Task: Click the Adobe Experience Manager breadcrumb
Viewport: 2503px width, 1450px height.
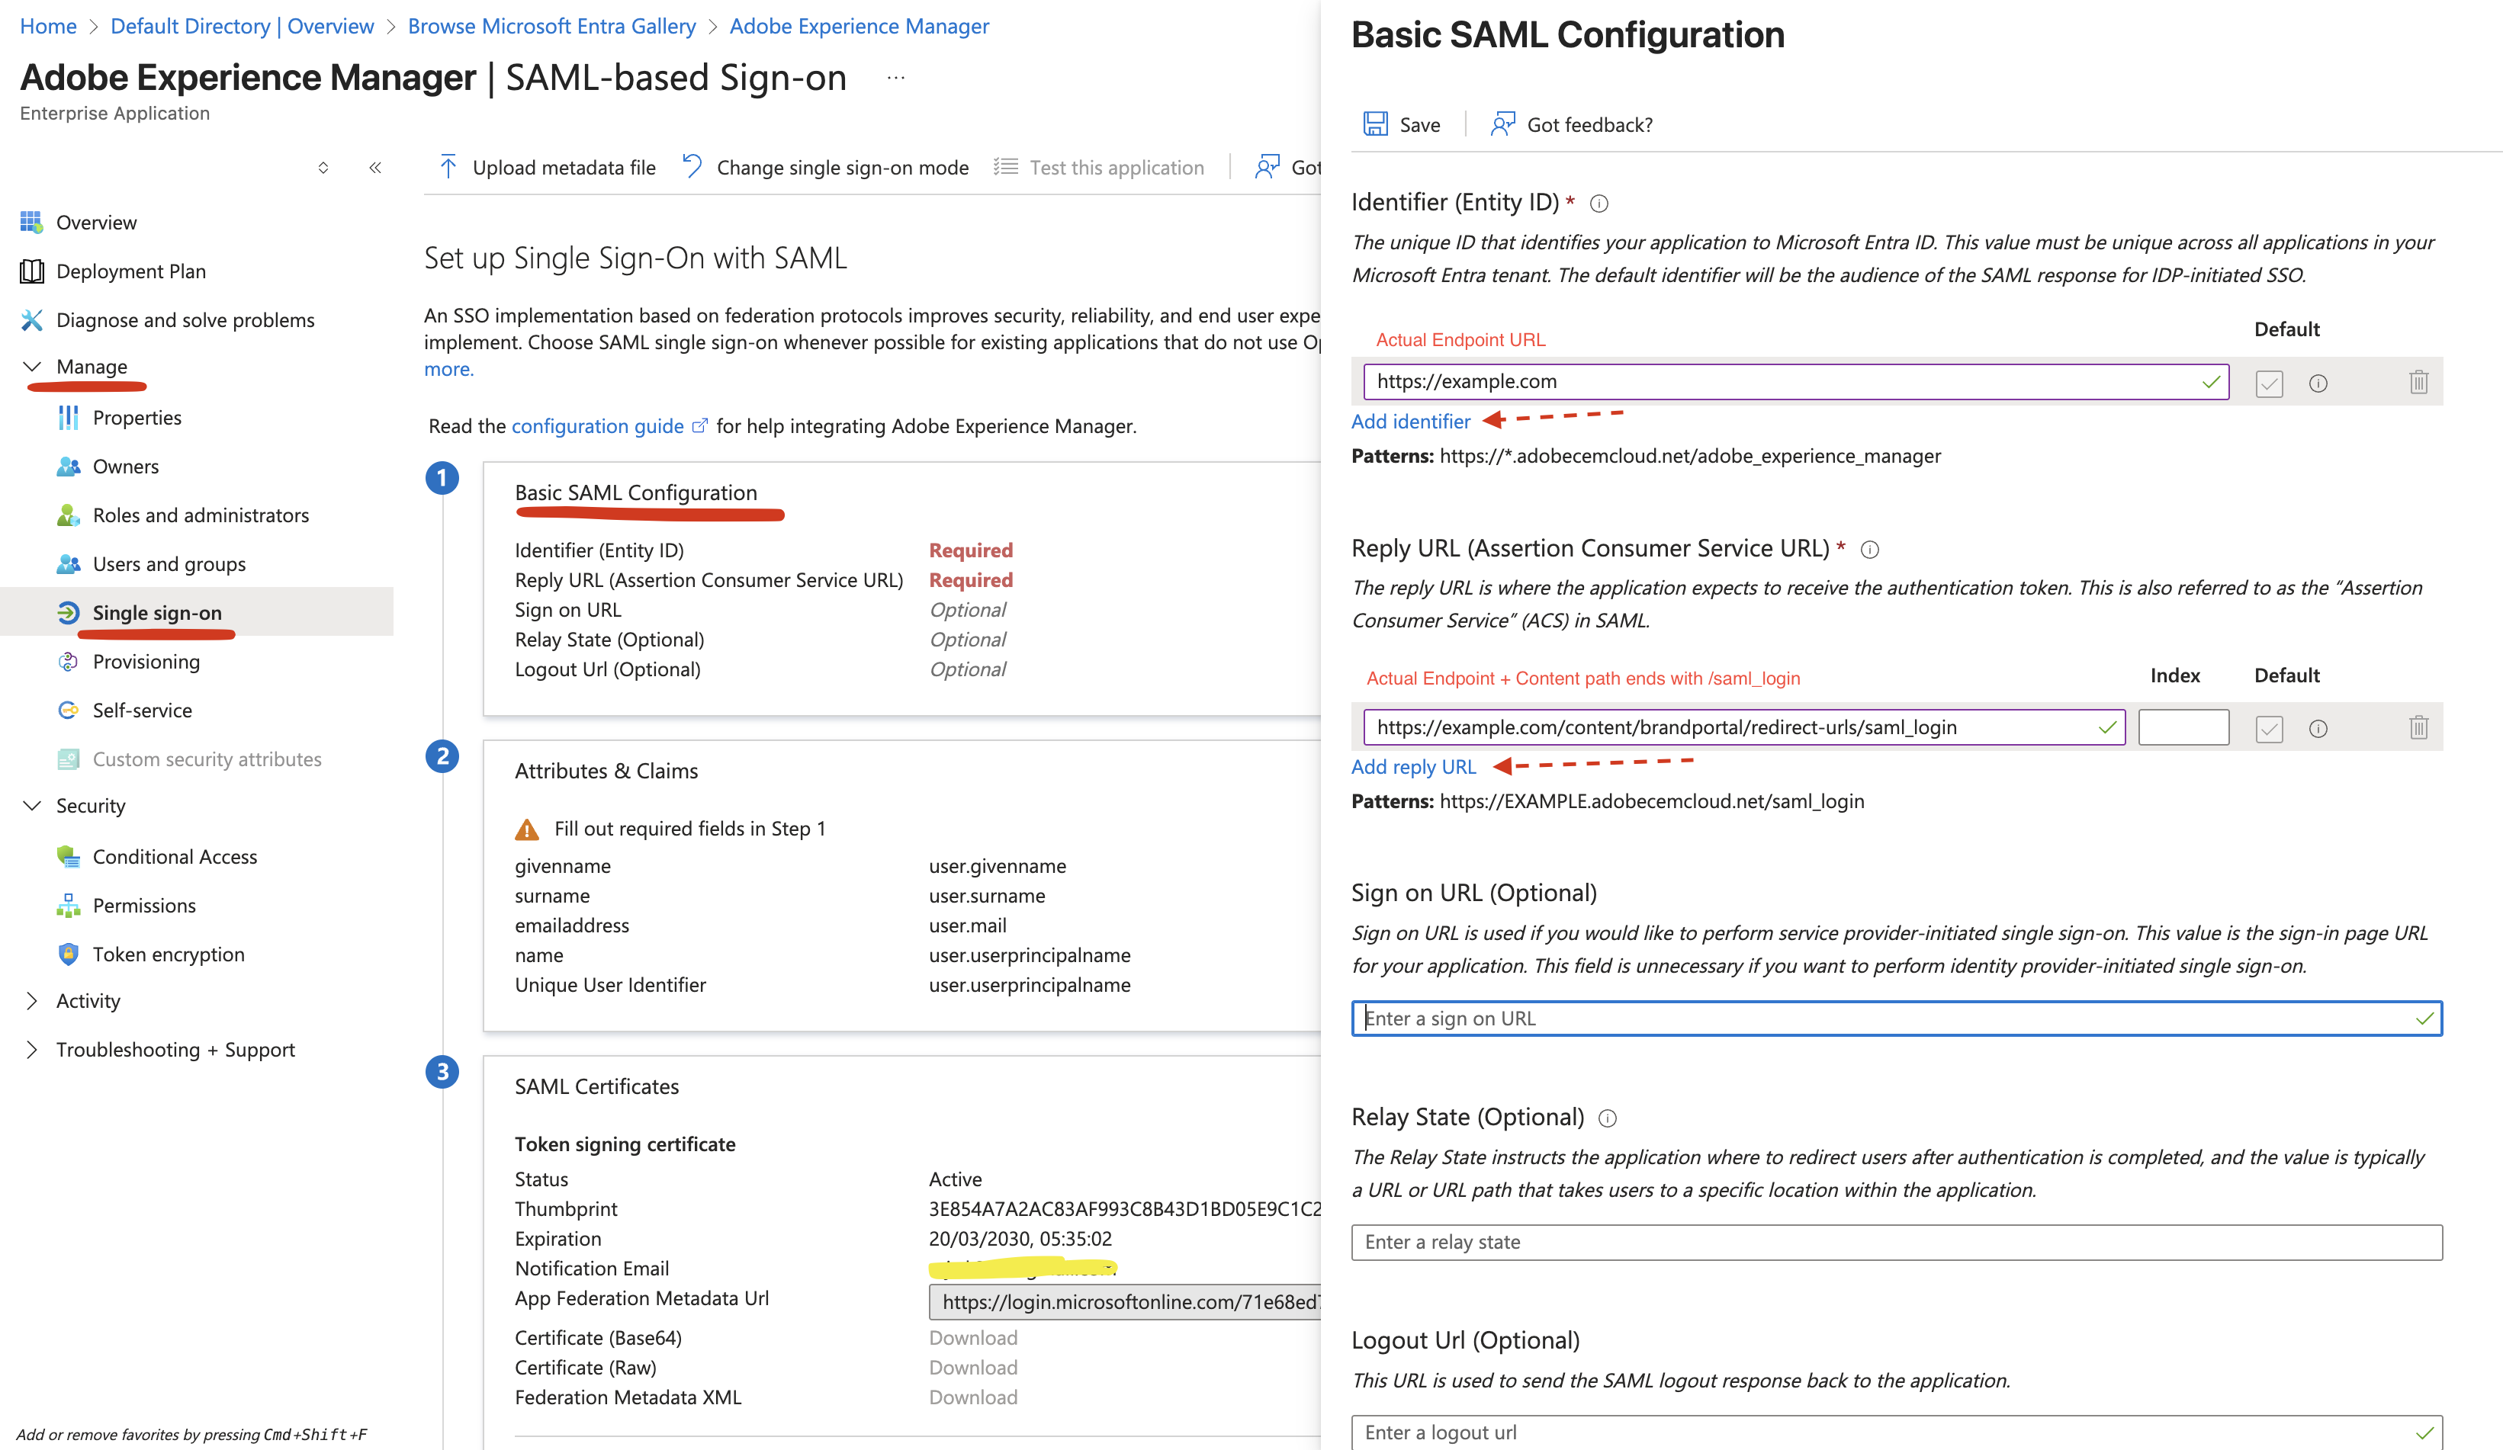Action: [860, 26]
